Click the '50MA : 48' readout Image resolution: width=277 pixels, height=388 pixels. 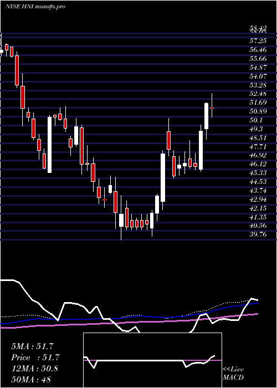tap(31, 379)
